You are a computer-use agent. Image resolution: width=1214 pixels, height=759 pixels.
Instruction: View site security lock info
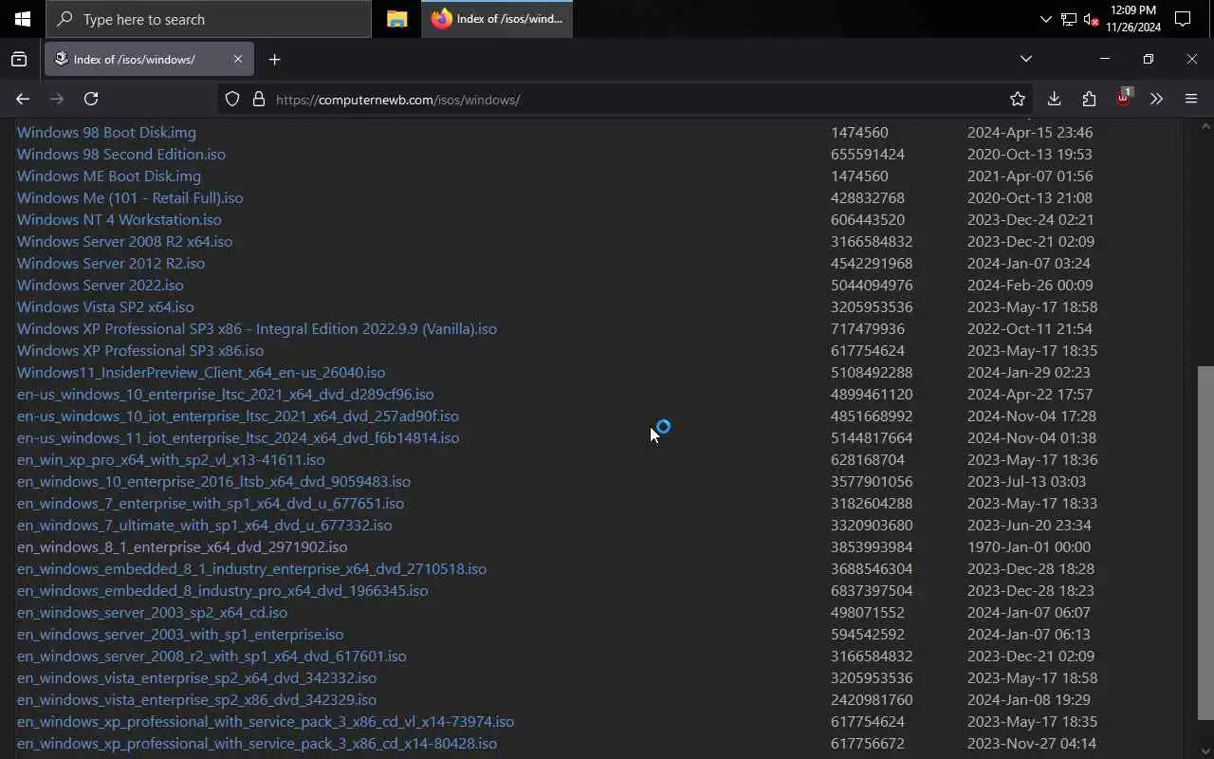pyautogui.click(x=258, y=99)
